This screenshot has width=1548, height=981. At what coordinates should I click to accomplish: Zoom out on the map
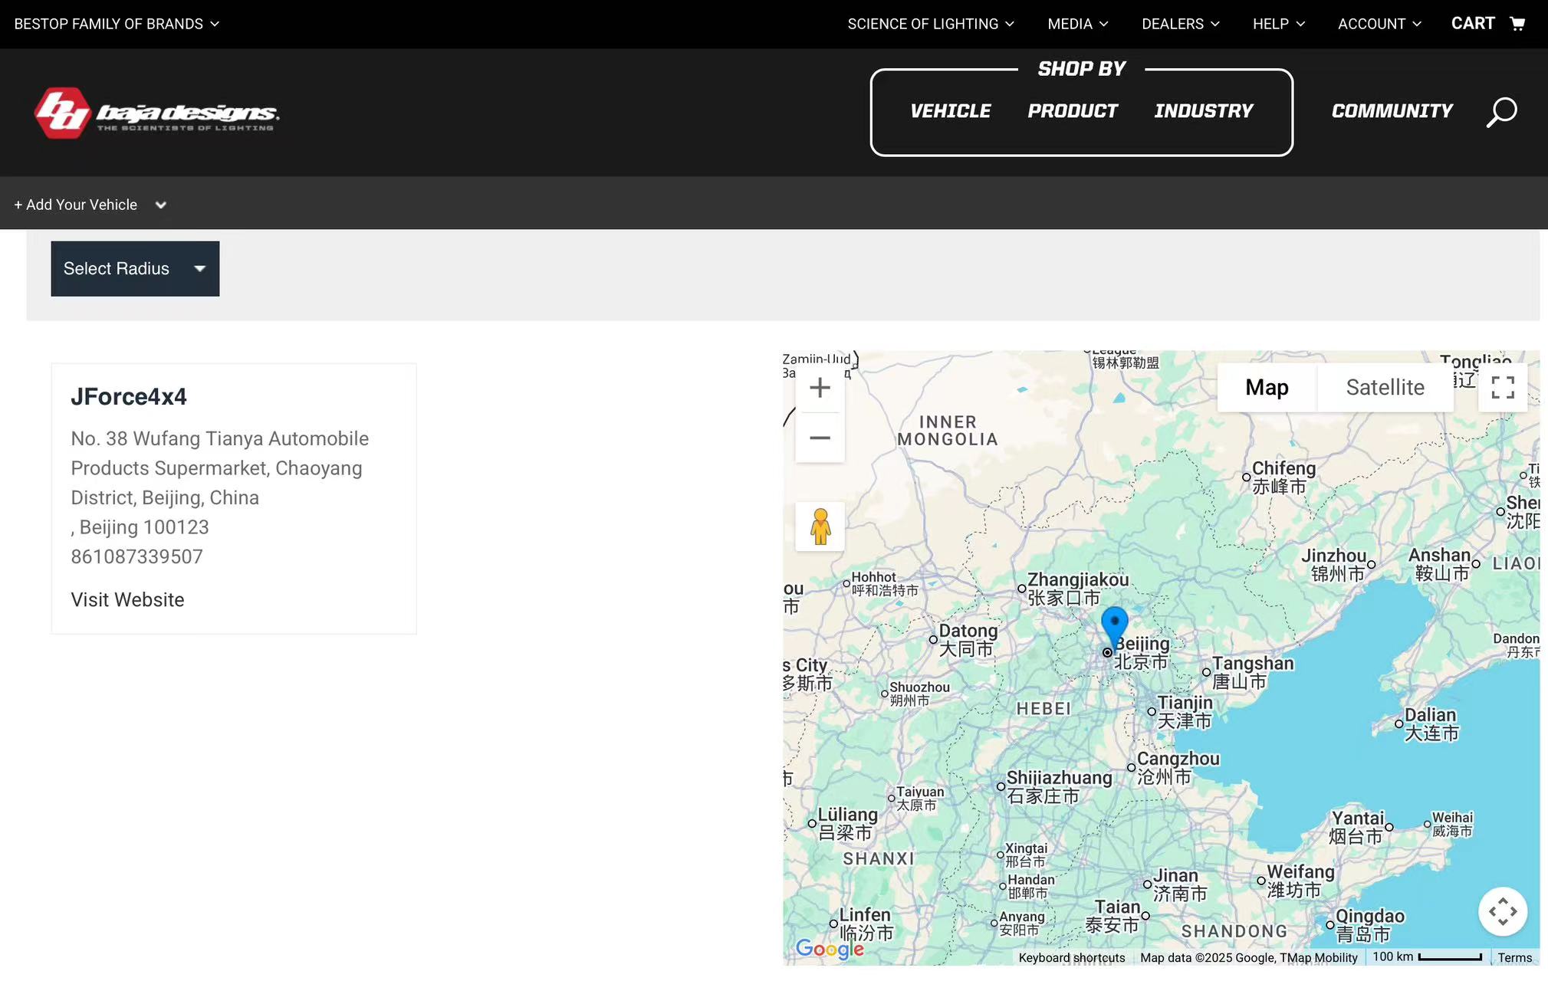tap(820, 438)
